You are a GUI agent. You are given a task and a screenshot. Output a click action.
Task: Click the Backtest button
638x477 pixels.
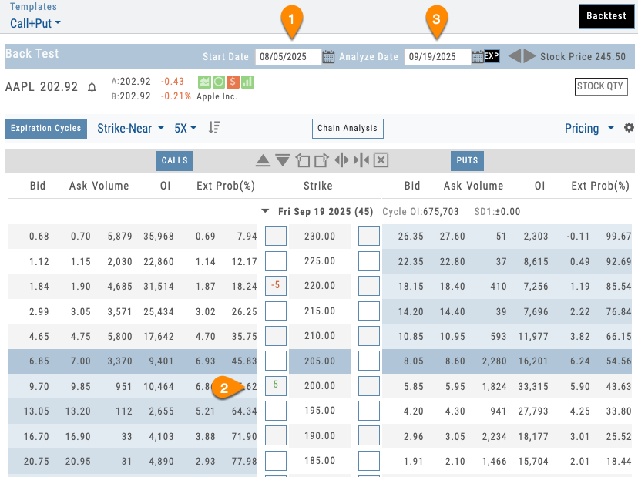point(606,16)
